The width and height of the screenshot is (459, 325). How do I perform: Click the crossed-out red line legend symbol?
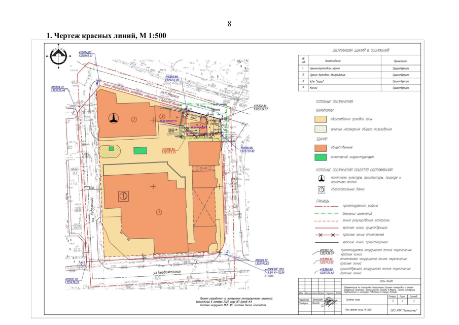pyautogui.click(x=325, y=236)
